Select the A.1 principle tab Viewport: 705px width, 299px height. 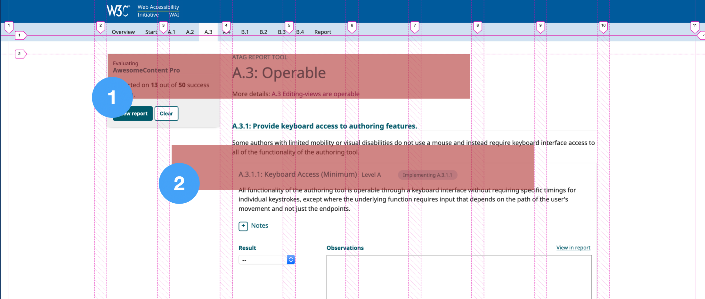click(x=172, y=32)
